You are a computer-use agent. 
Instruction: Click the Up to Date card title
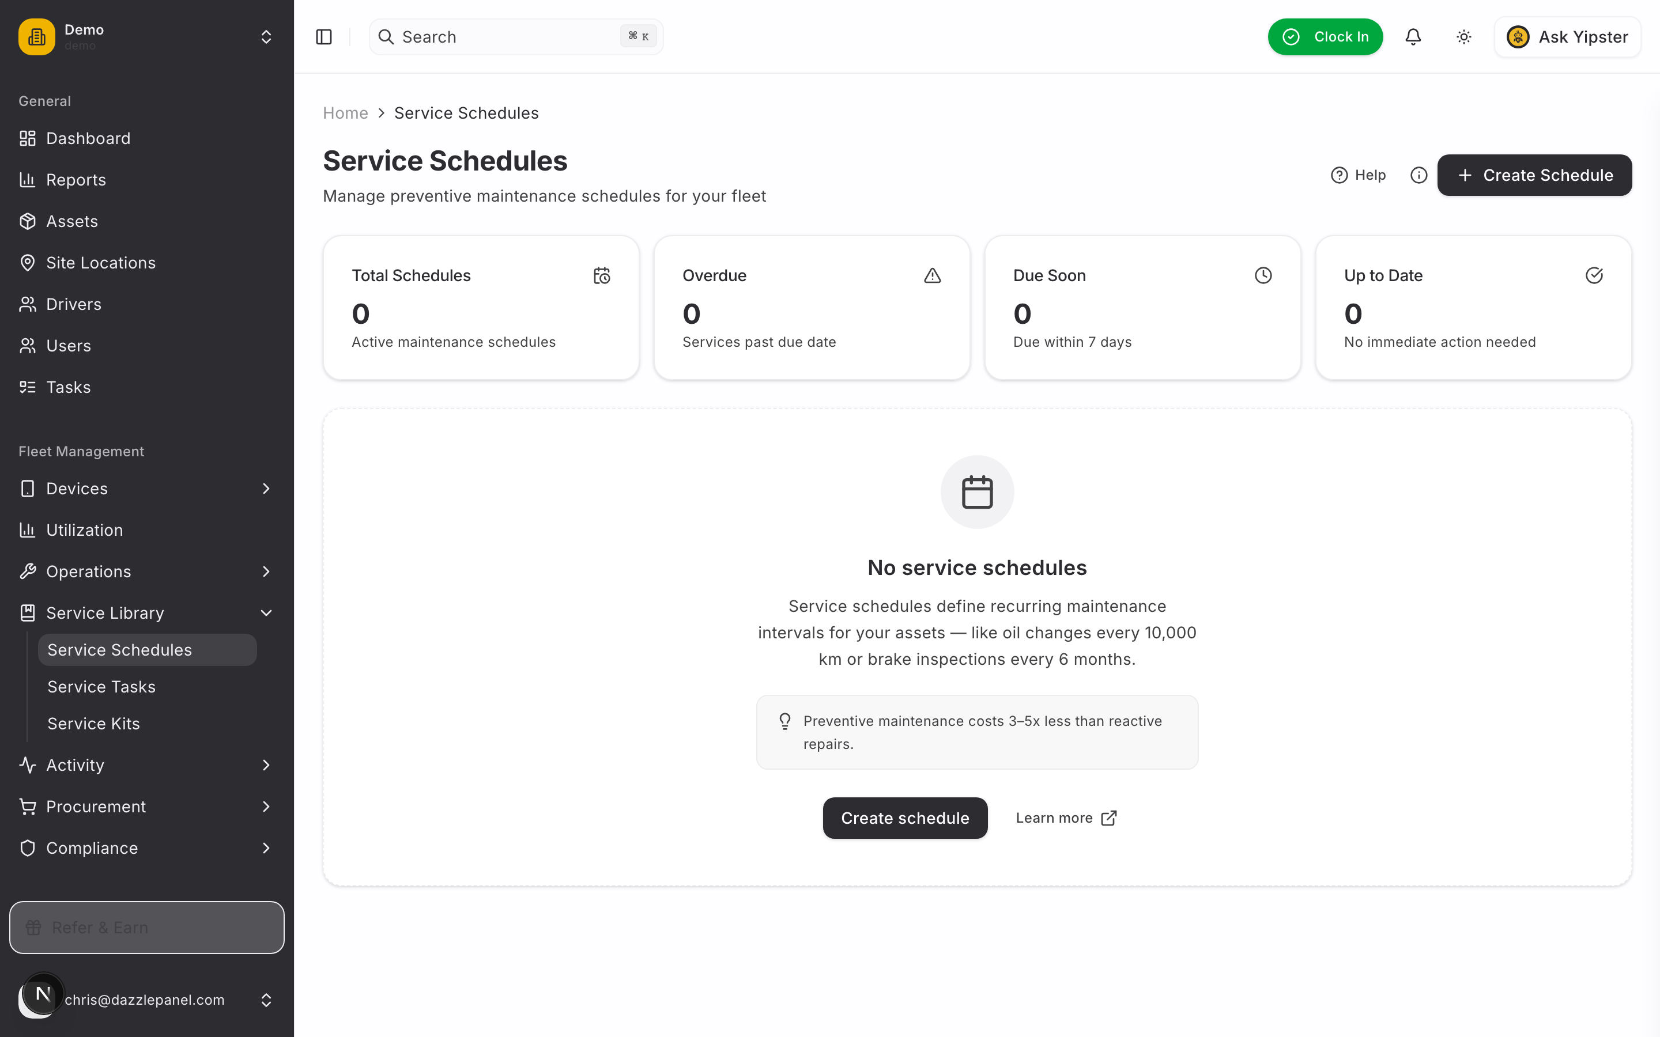click(1383, 276)
